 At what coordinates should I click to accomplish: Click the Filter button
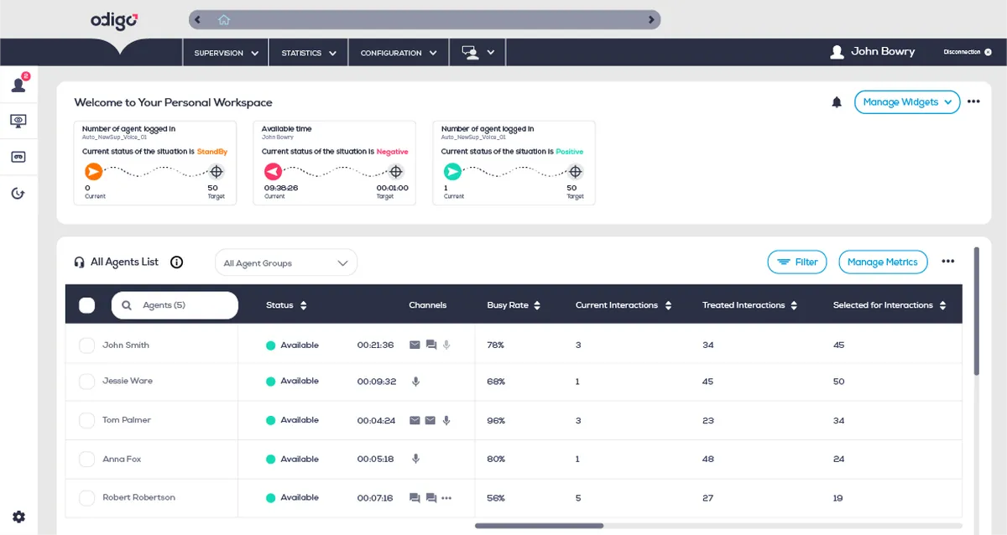coord(796,262)
